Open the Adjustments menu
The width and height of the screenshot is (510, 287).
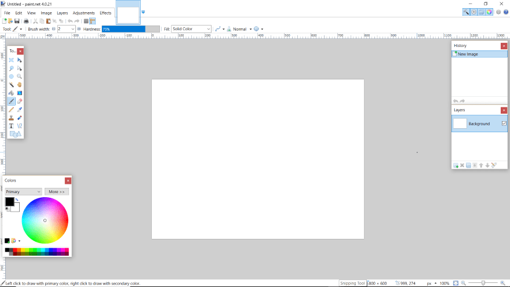(x=83, y=13)
